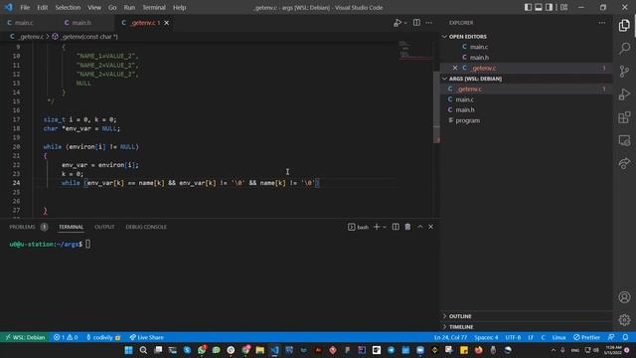Image resolution: width=636 pixels, height=358 pixels.
Task: Open the Edit menu
Action: click(42, 7)
